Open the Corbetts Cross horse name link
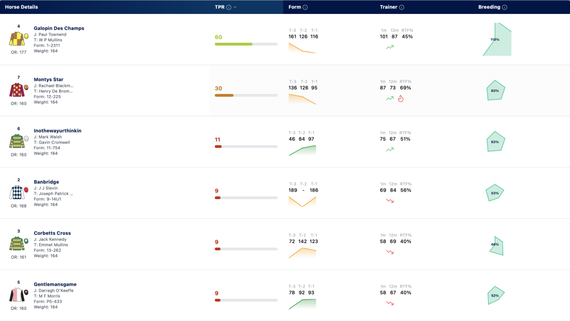 point(52,233)
